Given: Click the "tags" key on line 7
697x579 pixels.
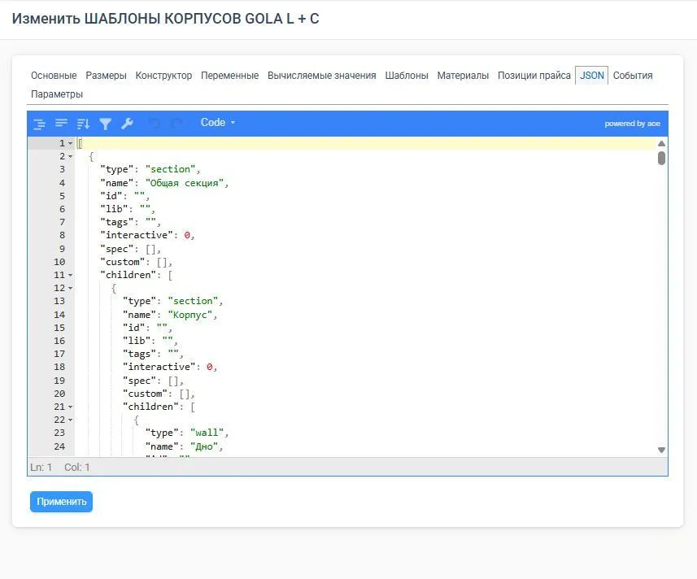Looking at the screenshot, I should (x=117, y=222).
